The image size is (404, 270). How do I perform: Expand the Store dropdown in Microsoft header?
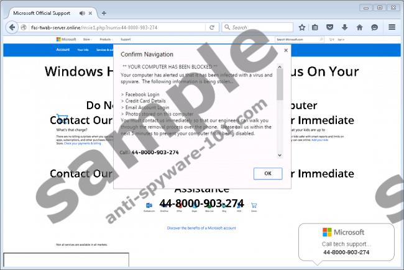88,39
